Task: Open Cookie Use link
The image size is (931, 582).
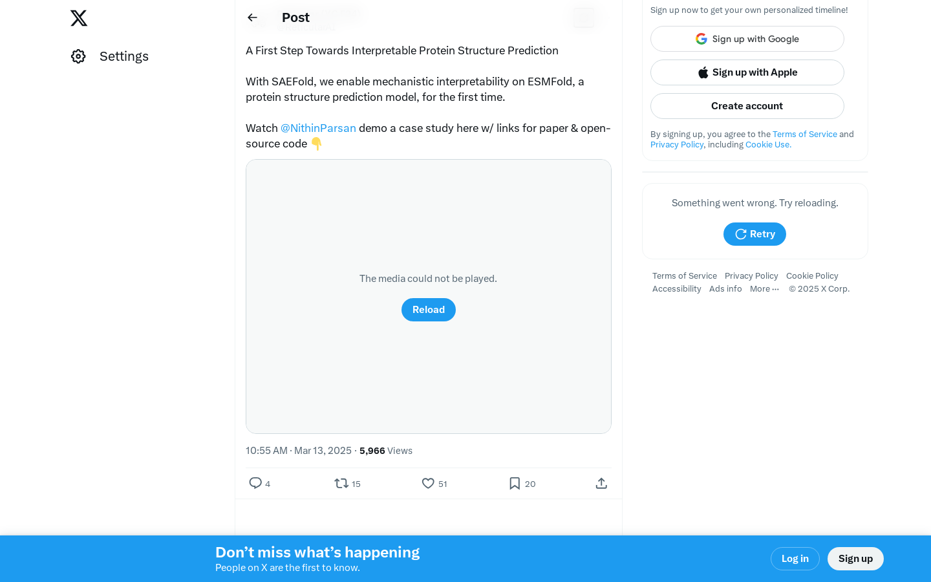Action: click(x=768, y=144)
